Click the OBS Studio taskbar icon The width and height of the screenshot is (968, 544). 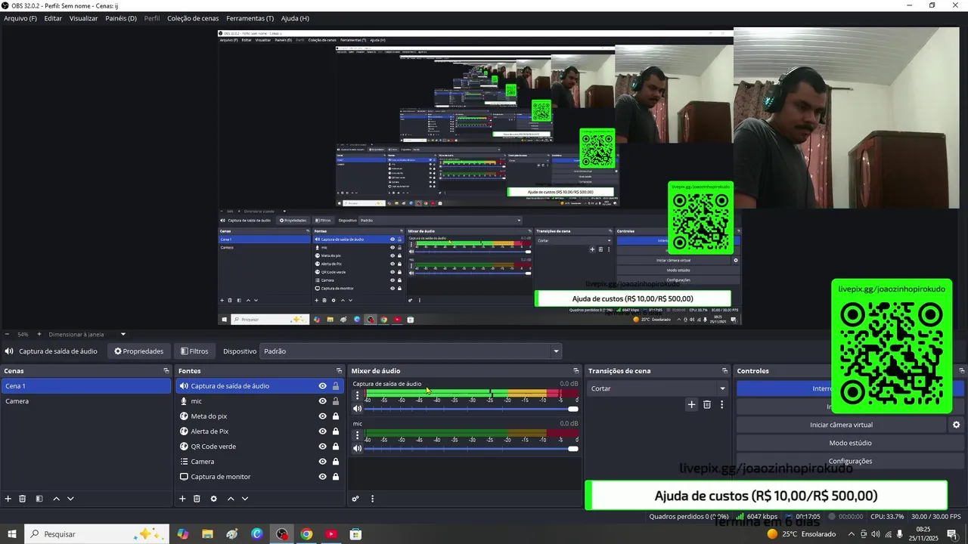pyautogui.click(x=282, y=534)
